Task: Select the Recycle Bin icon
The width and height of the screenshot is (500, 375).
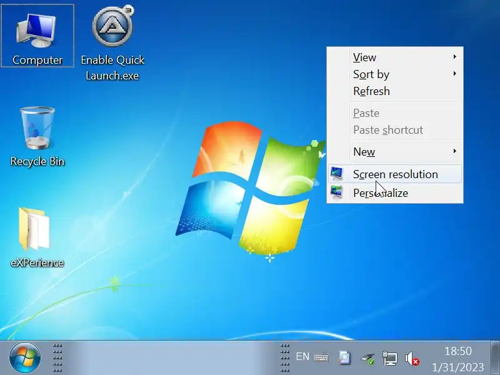Action: 37,136
